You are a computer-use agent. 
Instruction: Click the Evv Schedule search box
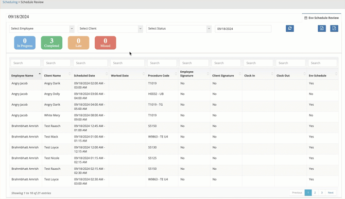coord(322,63)
